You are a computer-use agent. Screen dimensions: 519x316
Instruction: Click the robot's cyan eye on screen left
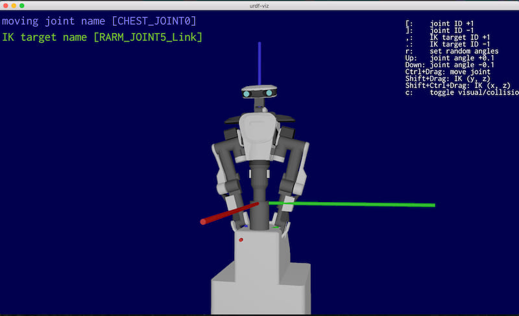click(x=247, y=94)
